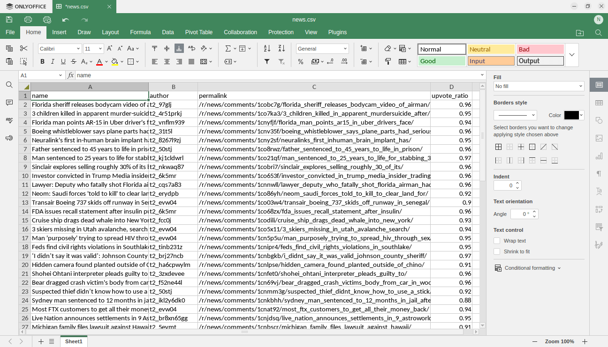This screenshot has width=608, height=347.
Task: Click the Paste icon
Action: click(9, 61)
